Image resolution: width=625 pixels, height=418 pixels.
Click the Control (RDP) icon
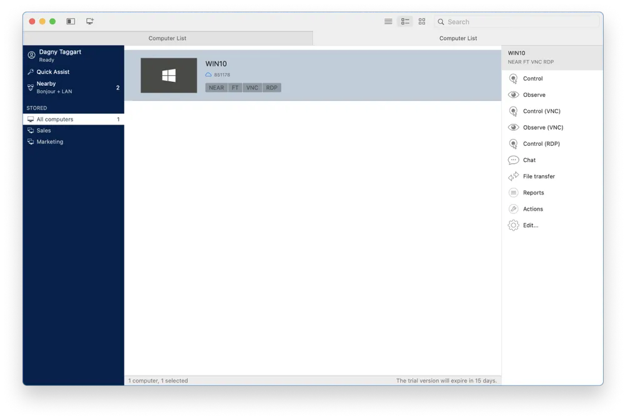point(513,144)
